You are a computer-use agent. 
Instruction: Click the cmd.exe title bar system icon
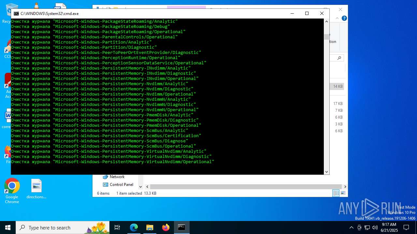coord(16,14)
